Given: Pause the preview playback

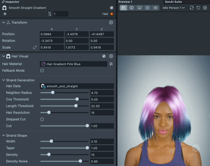Looking at the screenshot, I should 148,8.
